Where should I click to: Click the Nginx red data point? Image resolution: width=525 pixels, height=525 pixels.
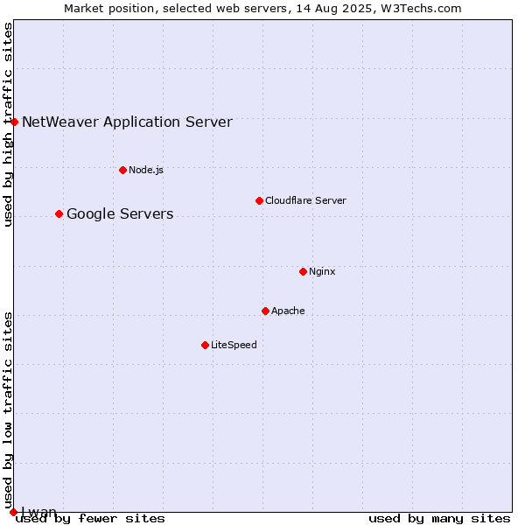303,271
